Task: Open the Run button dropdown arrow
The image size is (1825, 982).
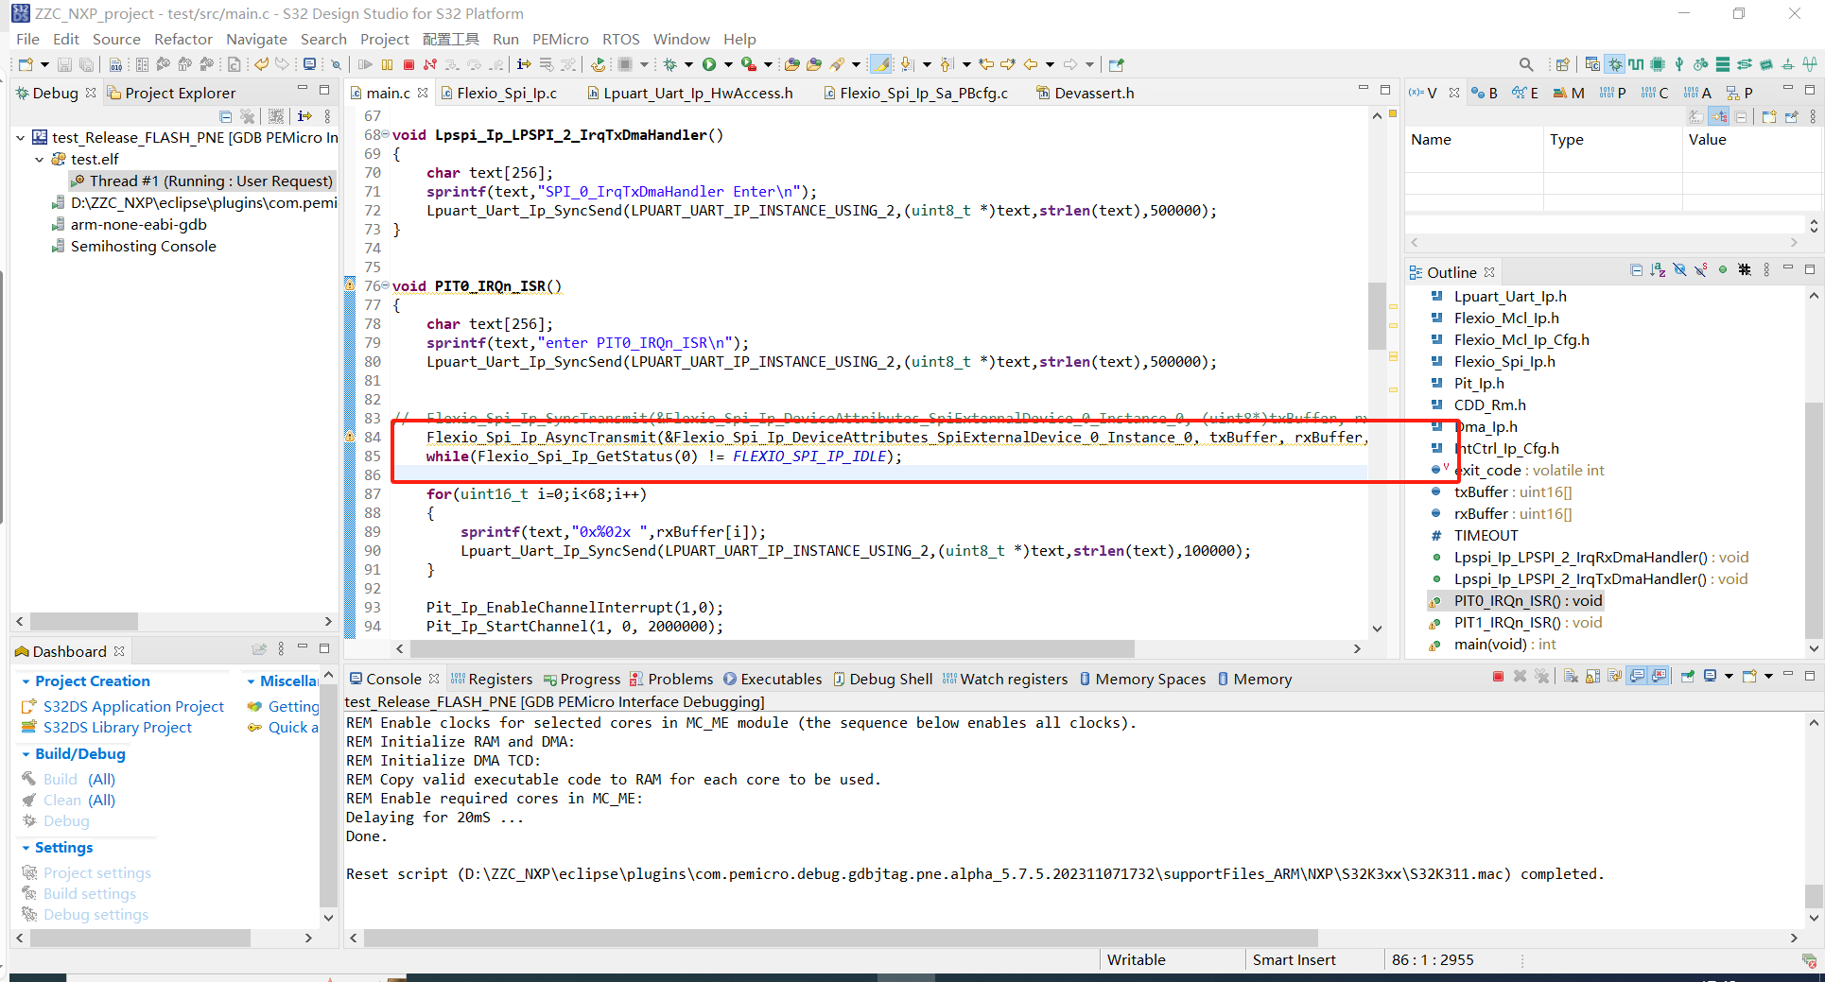Action: tap(727, 64)
